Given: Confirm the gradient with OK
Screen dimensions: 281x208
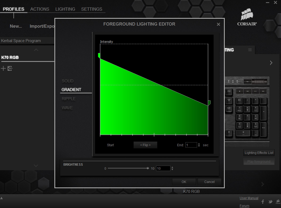Looking at the screenshot, I should coord(184,182).
